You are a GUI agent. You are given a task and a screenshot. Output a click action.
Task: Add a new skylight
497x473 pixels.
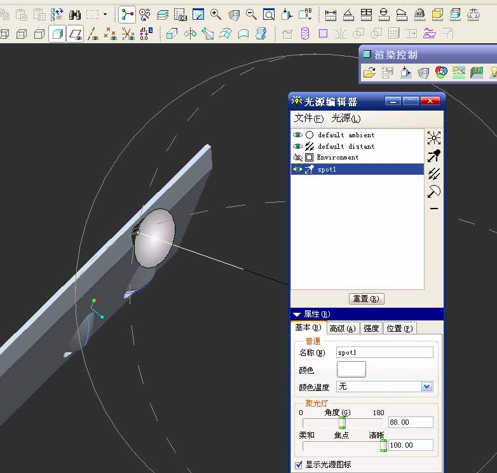pyautogui.click(x=434, y=191)
